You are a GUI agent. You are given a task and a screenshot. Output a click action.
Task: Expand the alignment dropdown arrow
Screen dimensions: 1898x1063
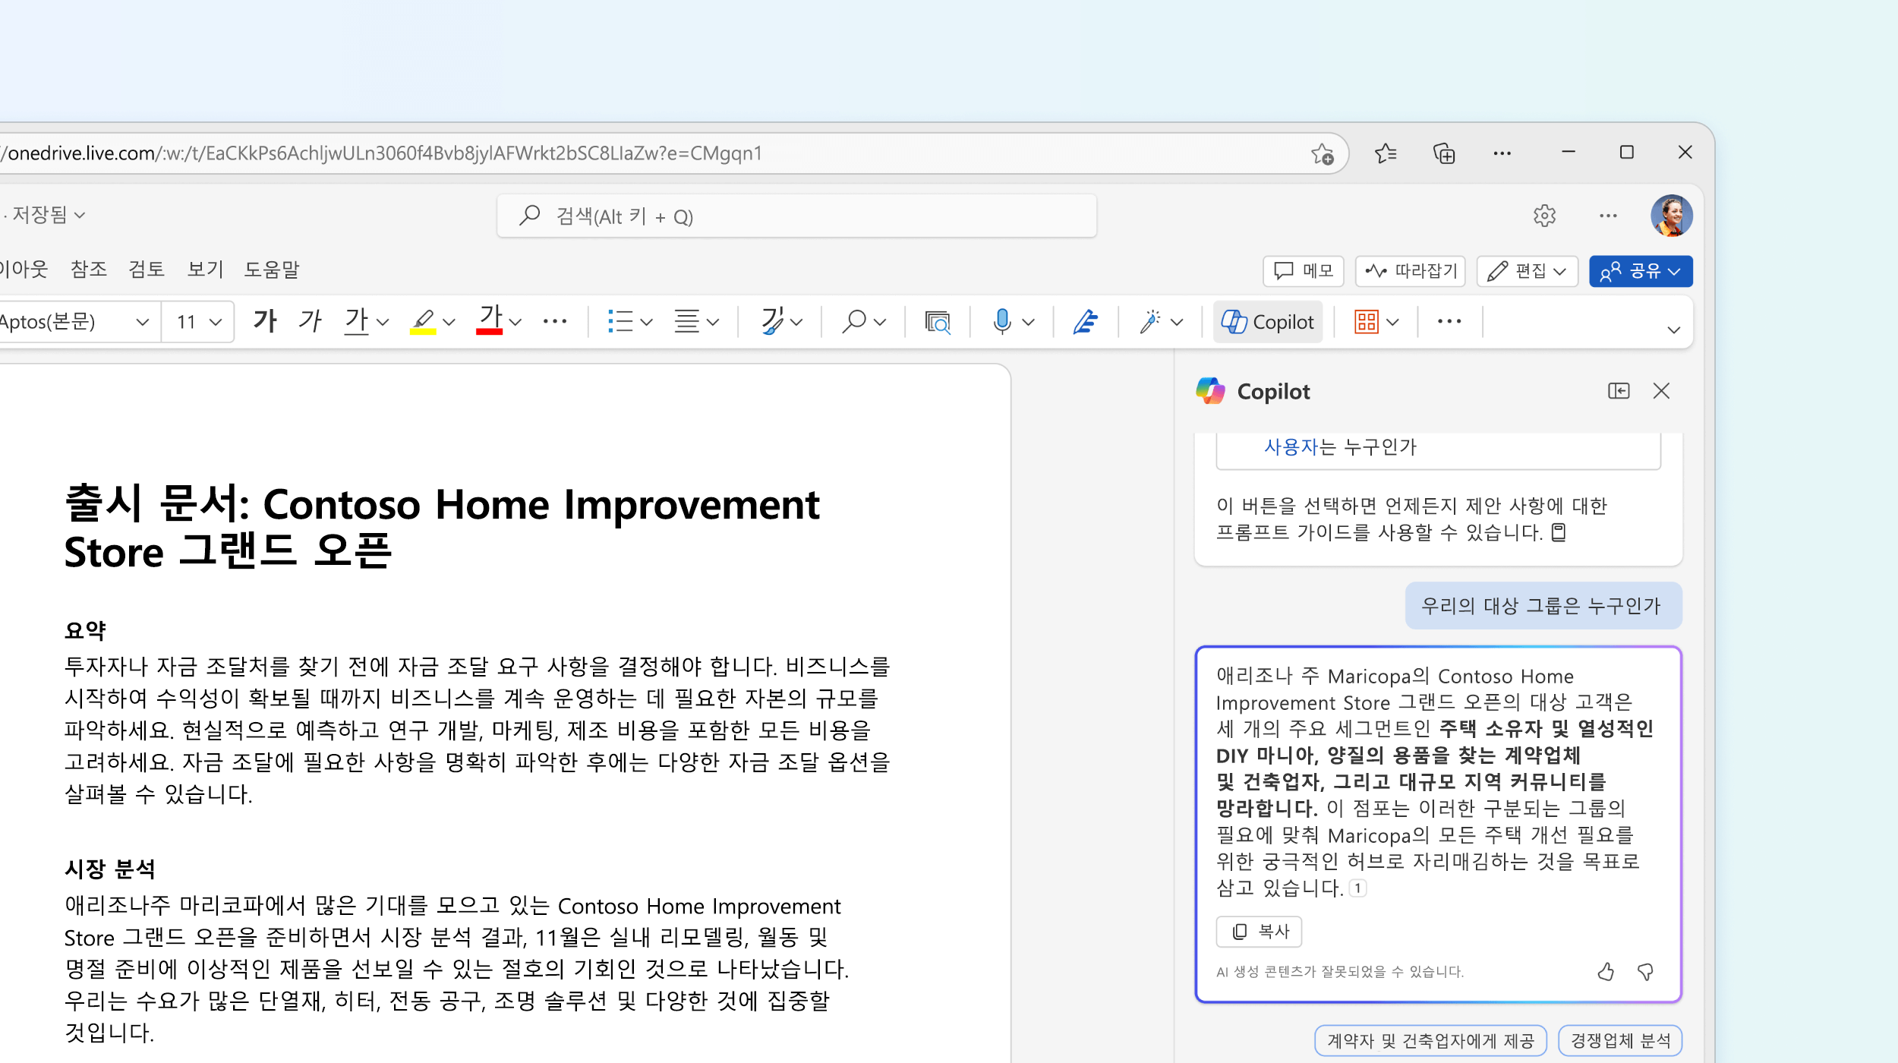click(713, 322)
